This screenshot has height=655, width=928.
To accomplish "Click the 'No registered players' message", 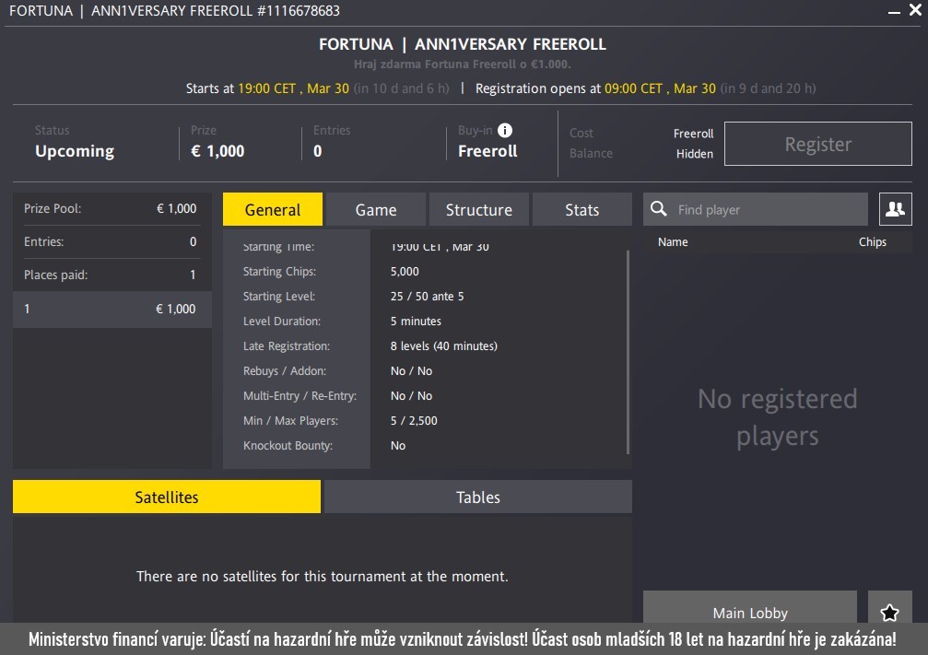I will coord(777,417).
